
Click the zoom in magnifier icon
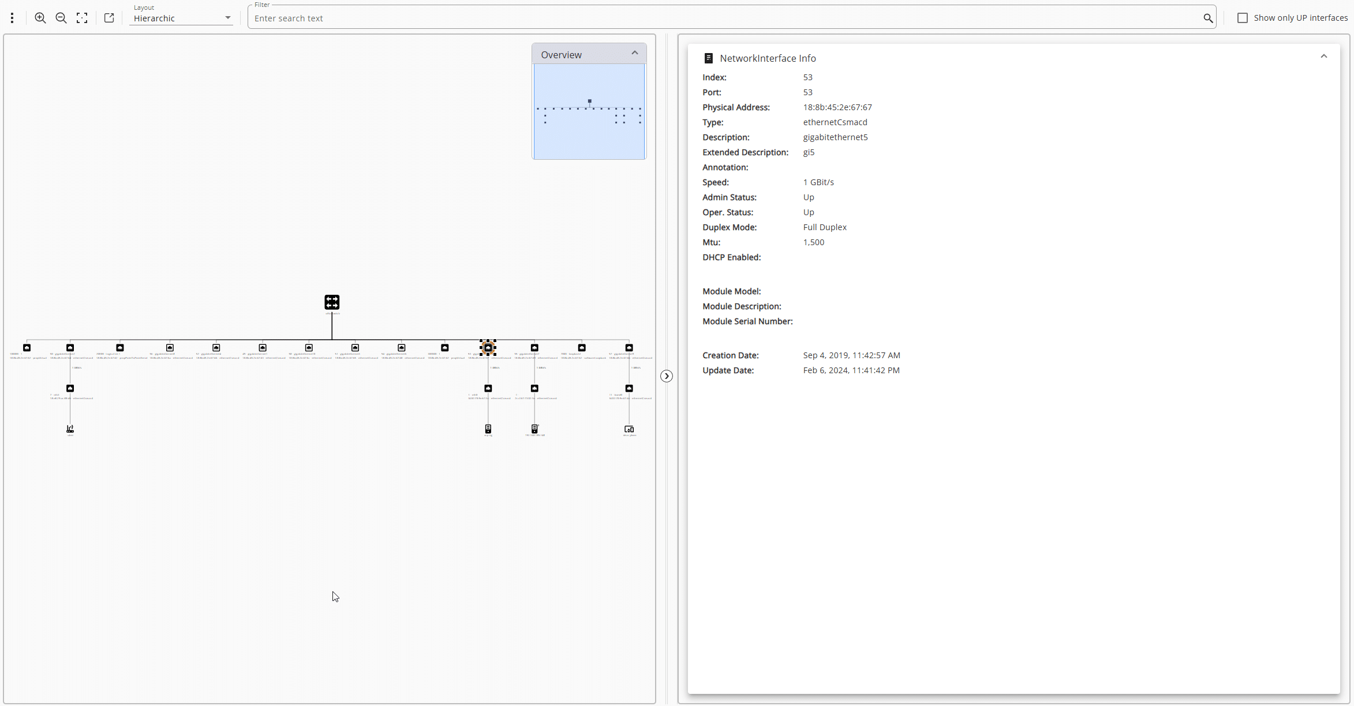[40, 18]
